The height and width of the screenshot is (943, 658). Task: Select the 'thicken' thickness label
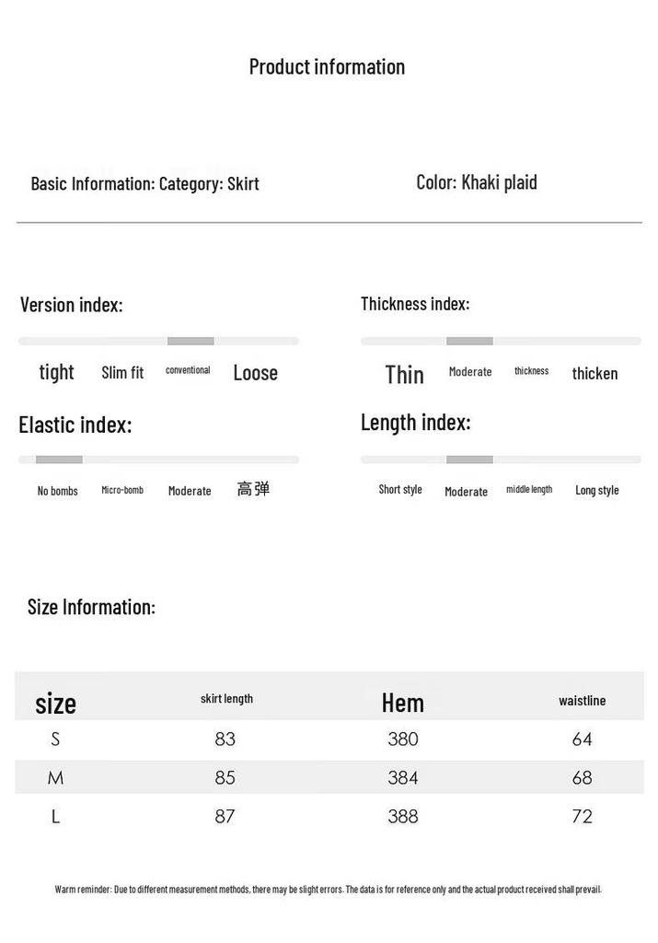(x=595, y=374)
